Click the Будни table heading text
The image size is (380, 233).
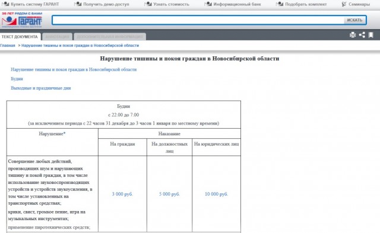click(123, 107)
